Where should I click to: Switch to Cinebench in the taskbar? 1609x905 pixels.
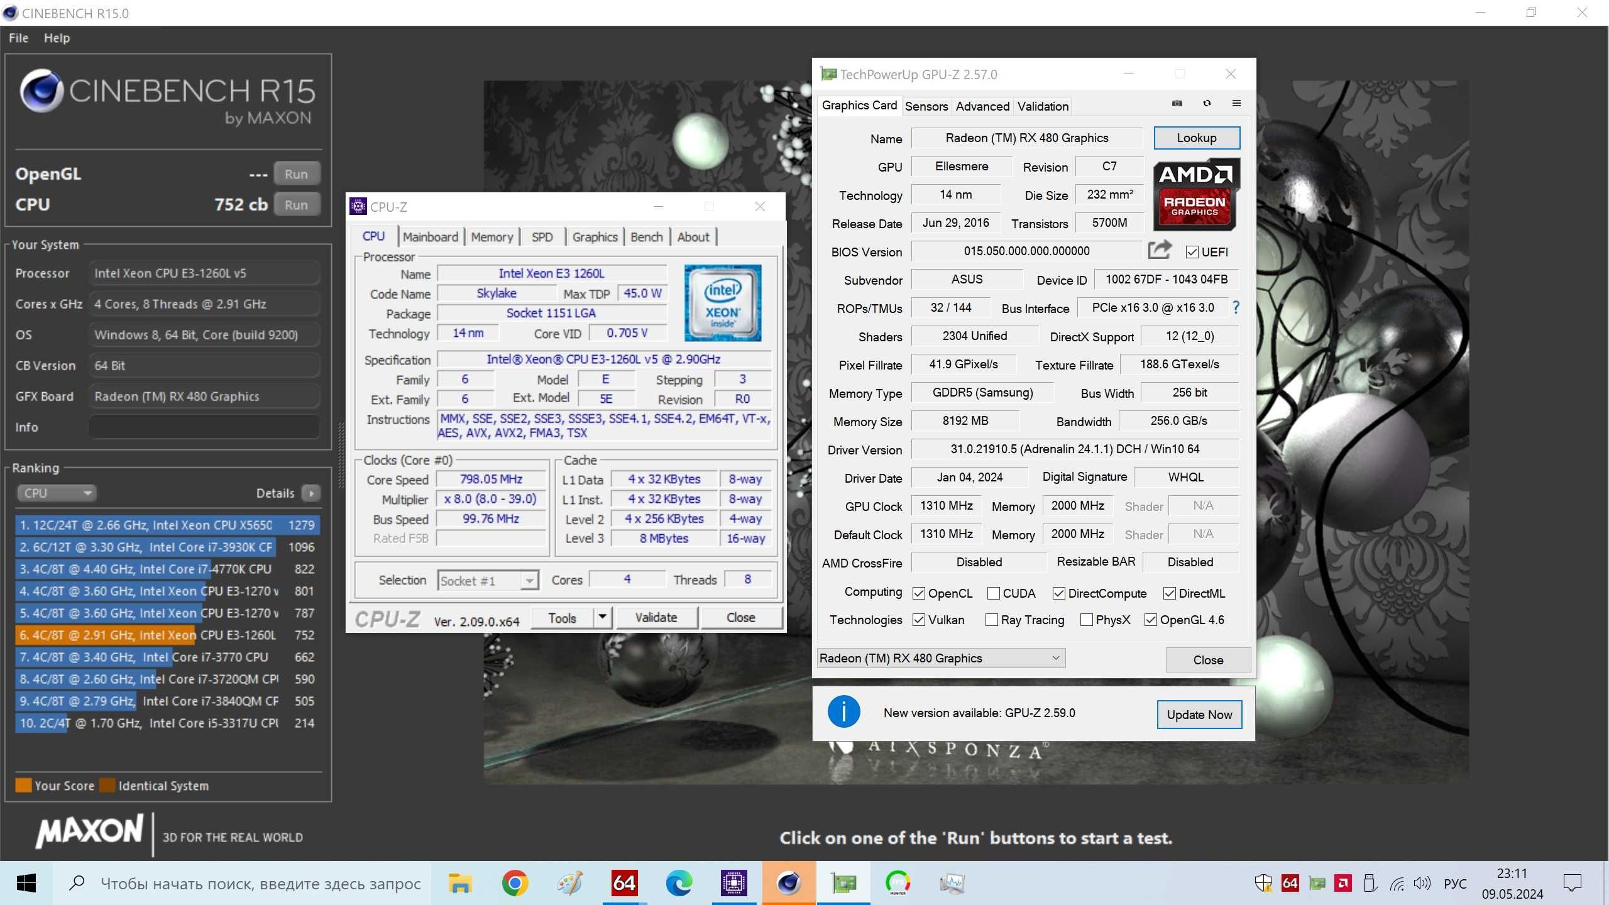click(x=789, y=883)
